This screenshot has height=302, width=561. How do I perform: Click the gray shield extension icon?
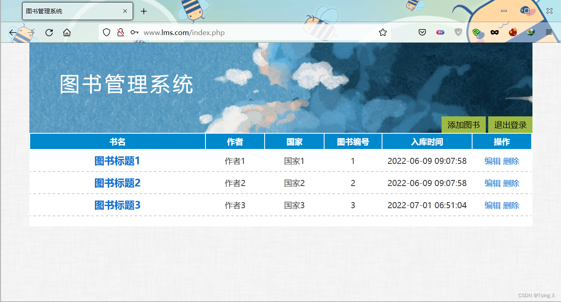tap(458, 33)
